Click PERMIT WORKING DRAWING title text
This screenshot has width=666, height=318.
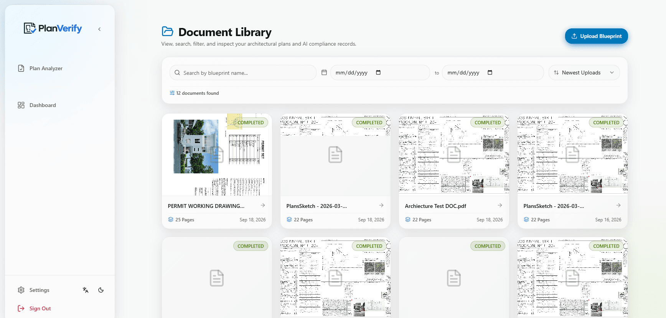206,206
